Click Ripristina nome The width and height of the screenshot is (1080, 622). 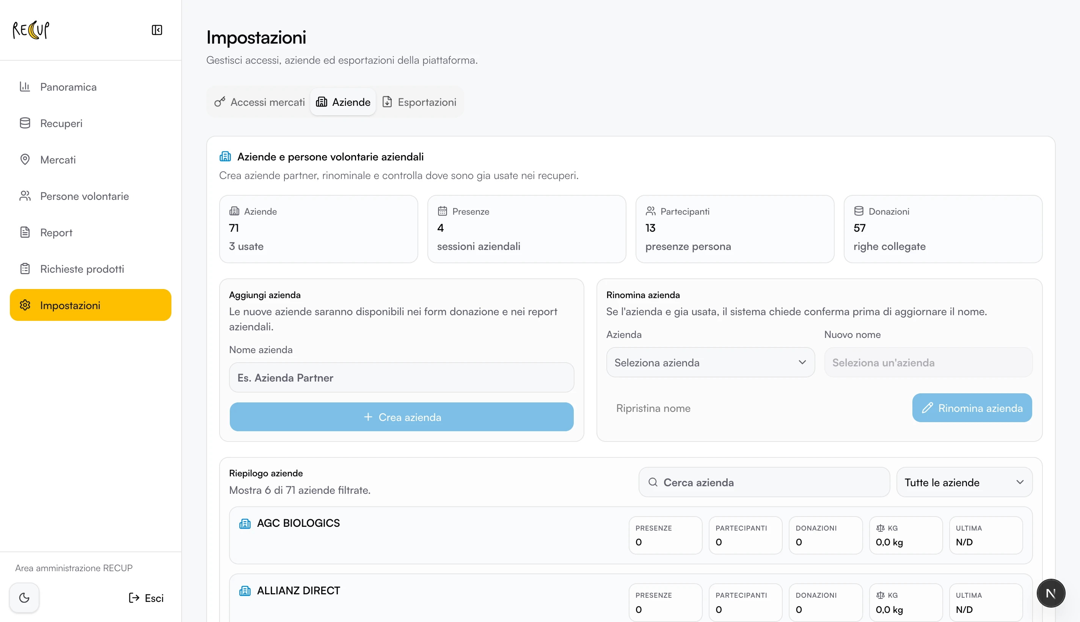(653, 408)
